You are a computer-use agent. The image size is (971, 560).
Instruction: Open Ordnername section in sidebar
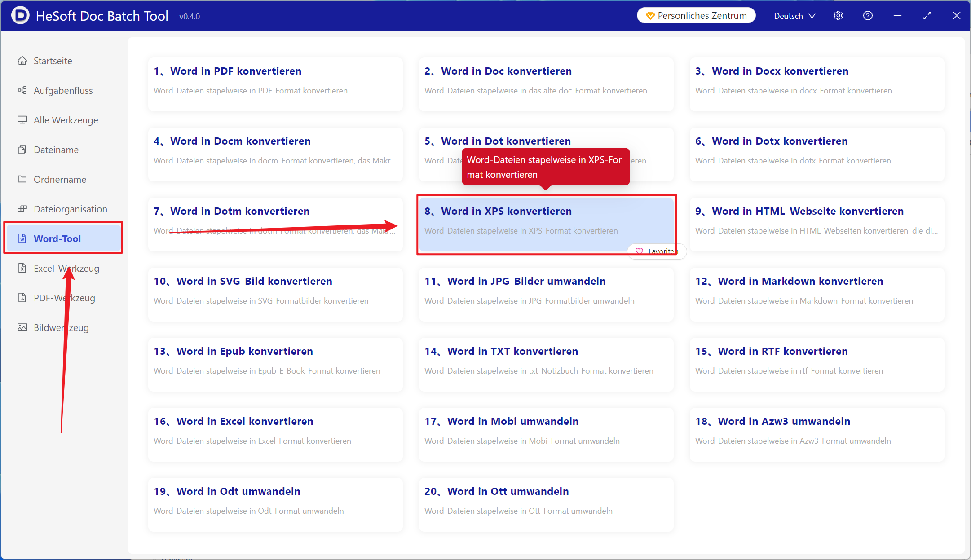click(x=63, y=179)
